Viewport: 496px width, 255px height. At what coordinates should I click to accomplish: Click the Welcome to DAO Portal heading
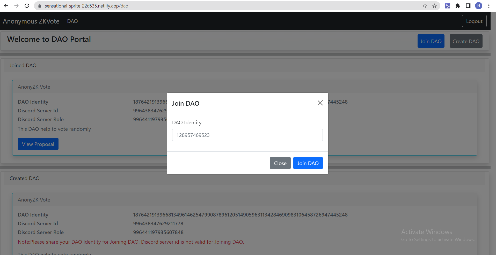pyautogui.click(x=49, y=39)
